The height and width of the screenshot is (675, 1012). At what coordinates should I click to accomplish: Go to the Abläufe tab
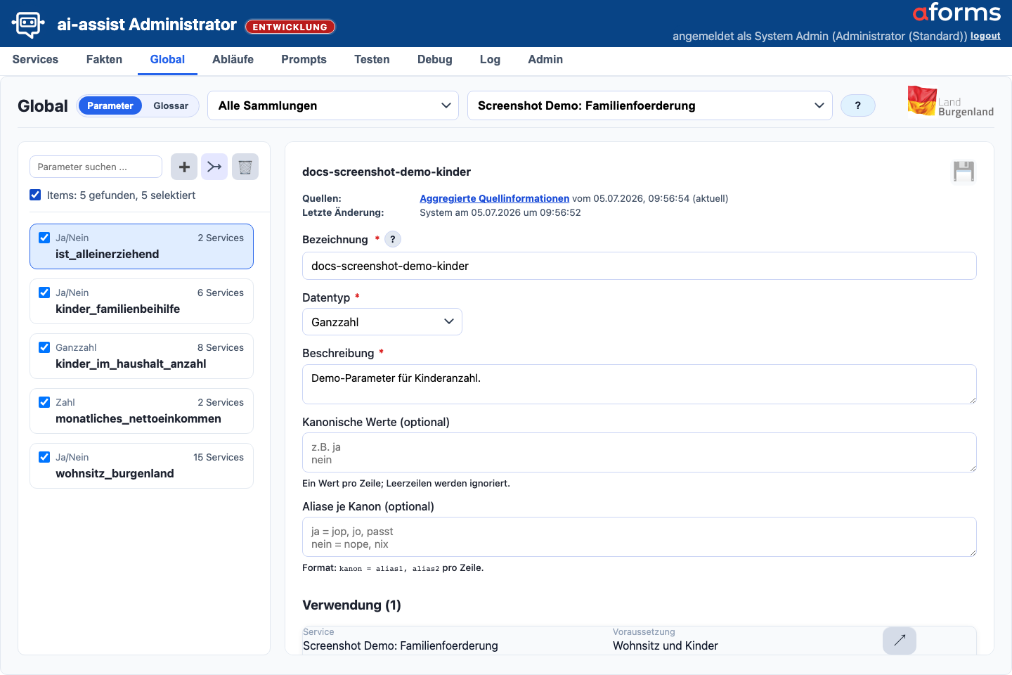pyautogui.click(x=233, y=60)
